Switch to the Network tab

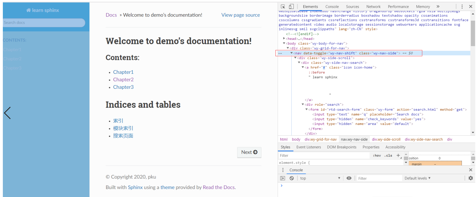(x=373, y=7)
